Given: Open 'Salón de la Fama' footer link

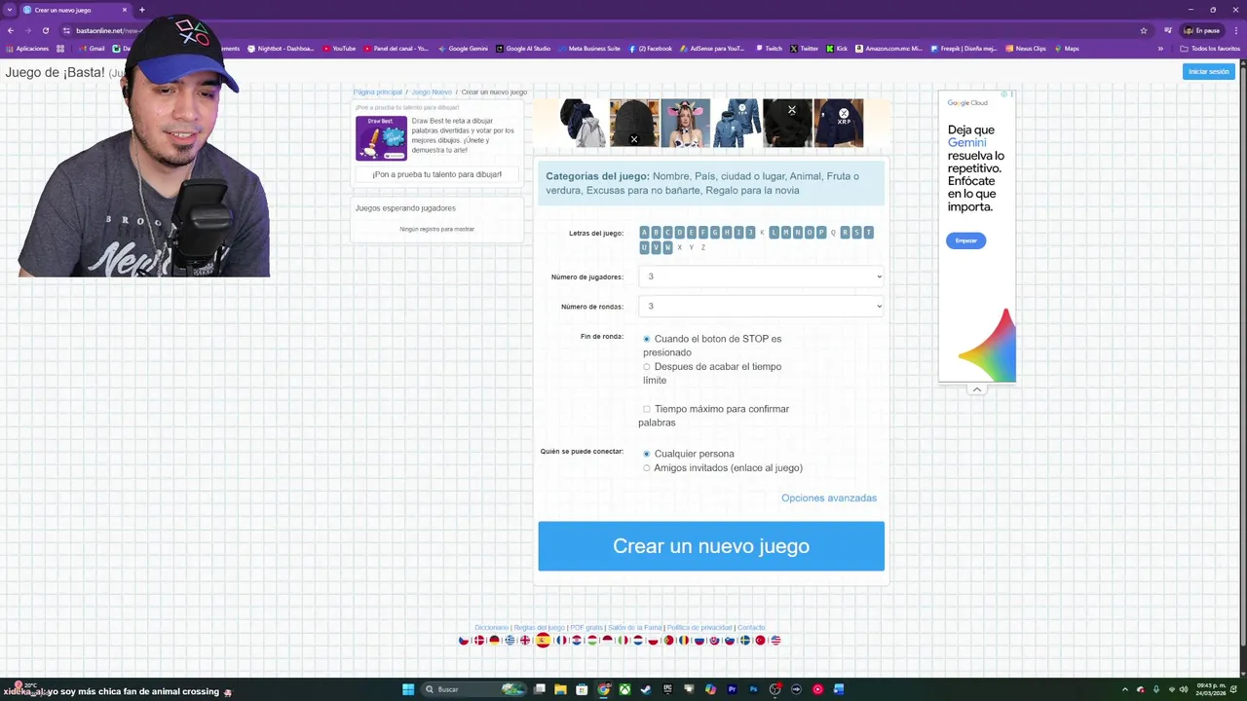Looking at the screenshot, I should click(634, 628).
